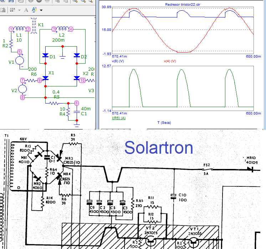Select the C1 capacitor symbol
Screen dimensions: 266x249
tap(77, 112)
